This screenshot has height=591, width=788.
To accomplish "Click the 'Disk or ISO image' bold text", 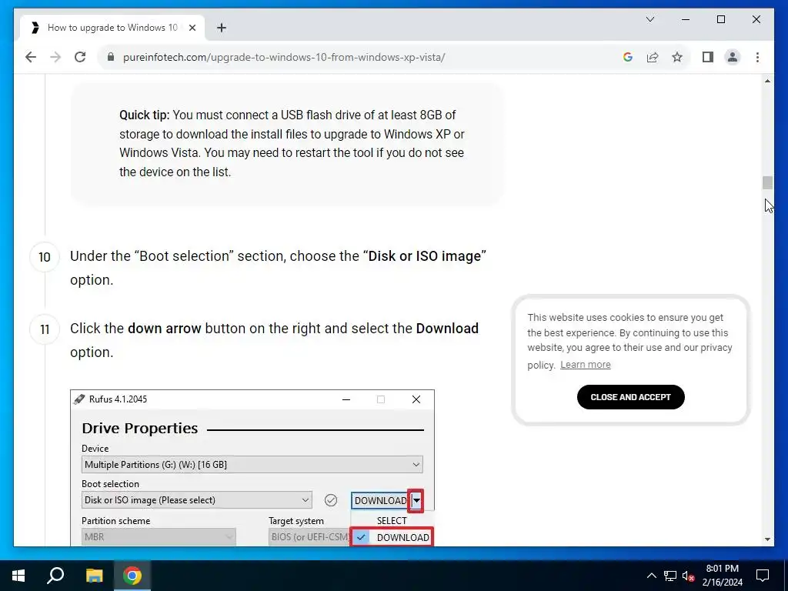I will pos(425,256).
